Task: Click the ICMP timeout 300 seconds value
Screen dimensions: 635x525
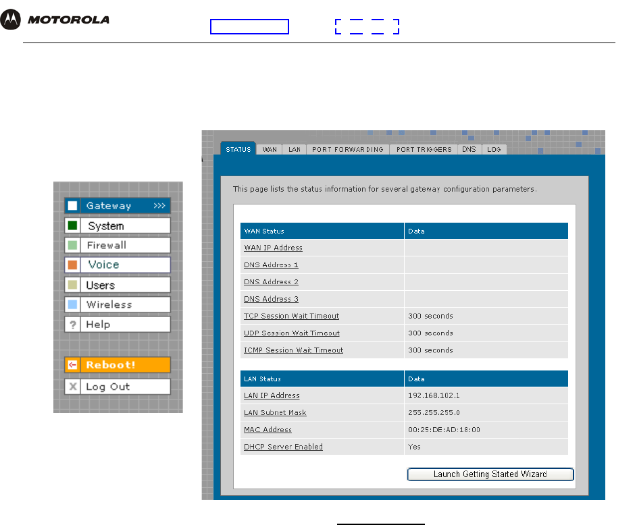Action: coord(430,350)
